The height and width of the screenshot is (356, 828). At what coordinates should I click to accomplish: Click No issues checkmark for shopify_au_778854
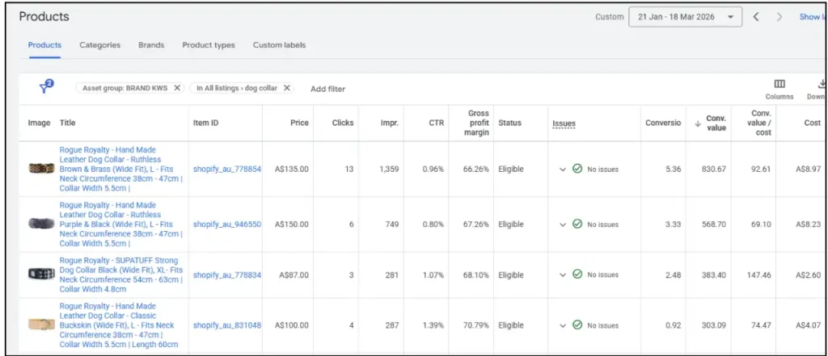[577, 170]
